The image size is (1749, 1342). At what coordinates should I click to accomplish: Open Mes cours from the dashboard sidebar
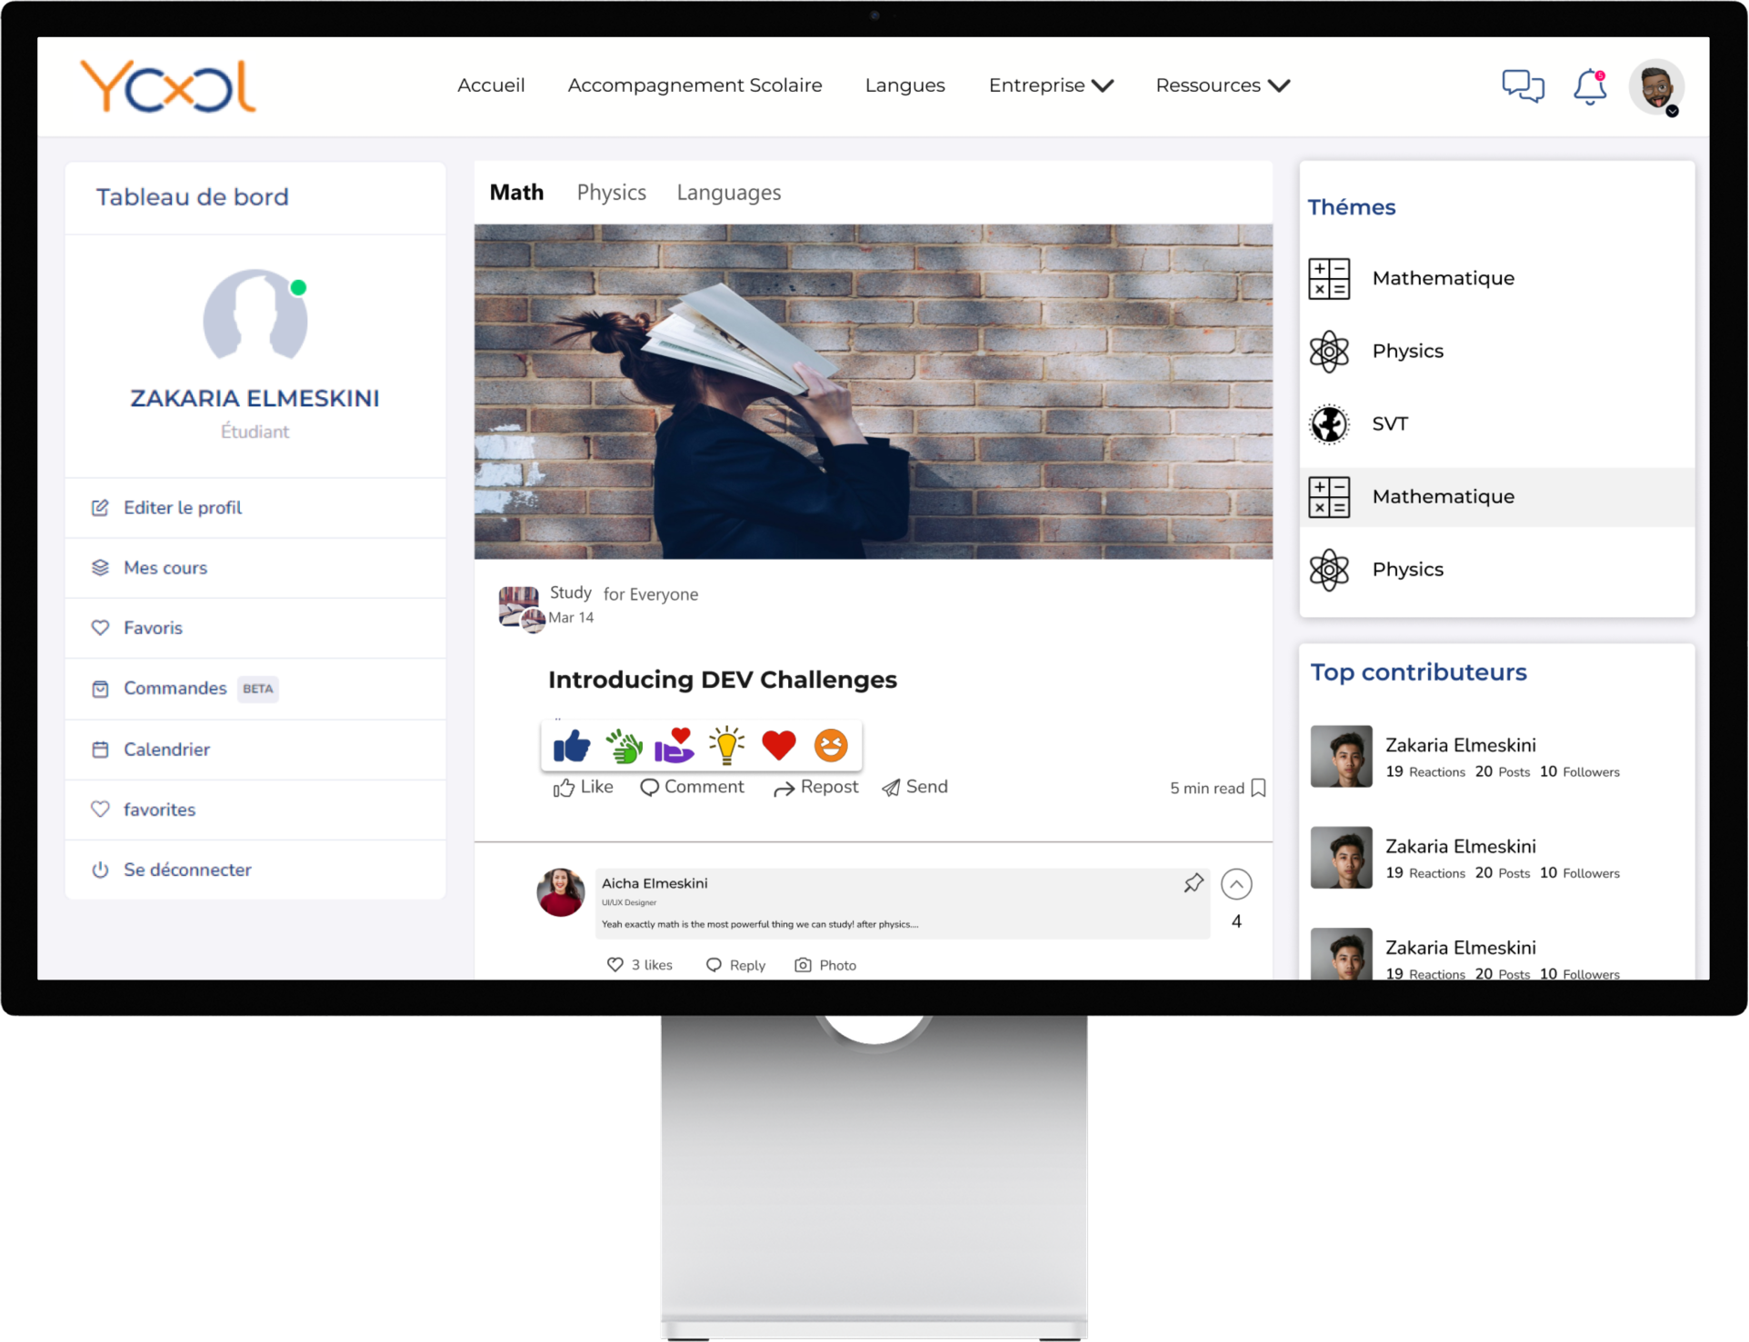click(165, 567)
